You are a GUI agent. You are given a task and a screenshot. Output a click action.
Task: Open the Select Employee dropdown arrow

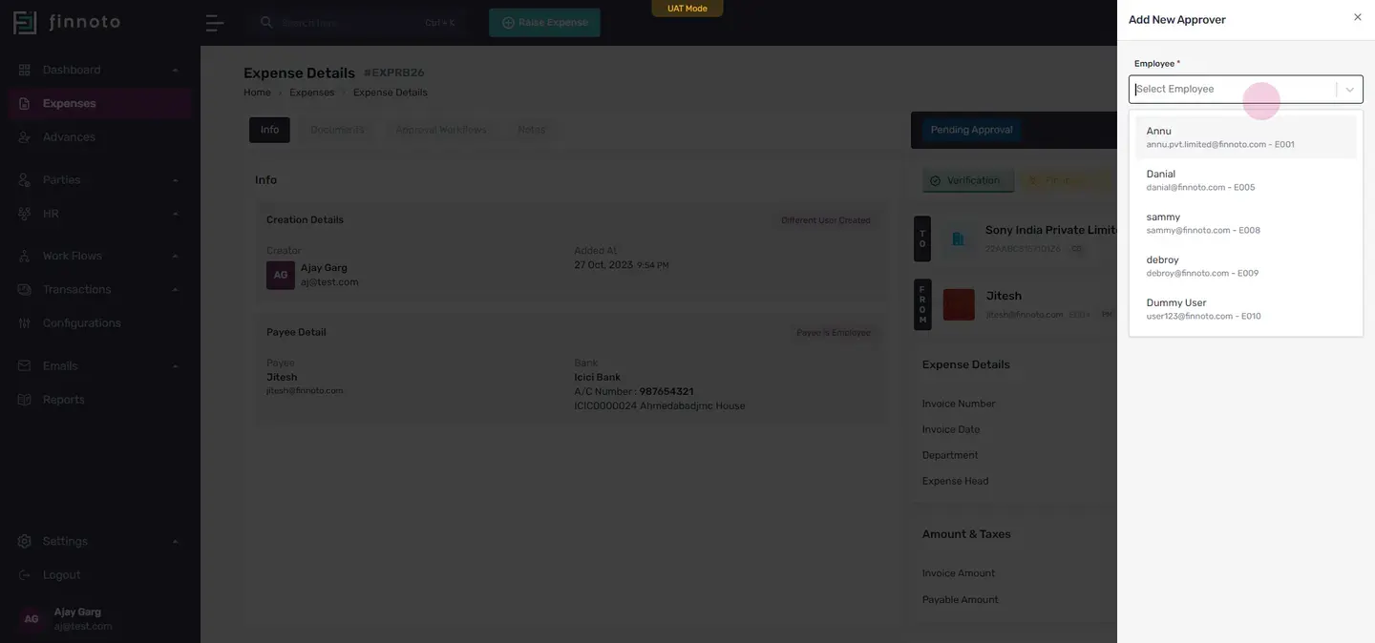click(x=1350, y=90)
